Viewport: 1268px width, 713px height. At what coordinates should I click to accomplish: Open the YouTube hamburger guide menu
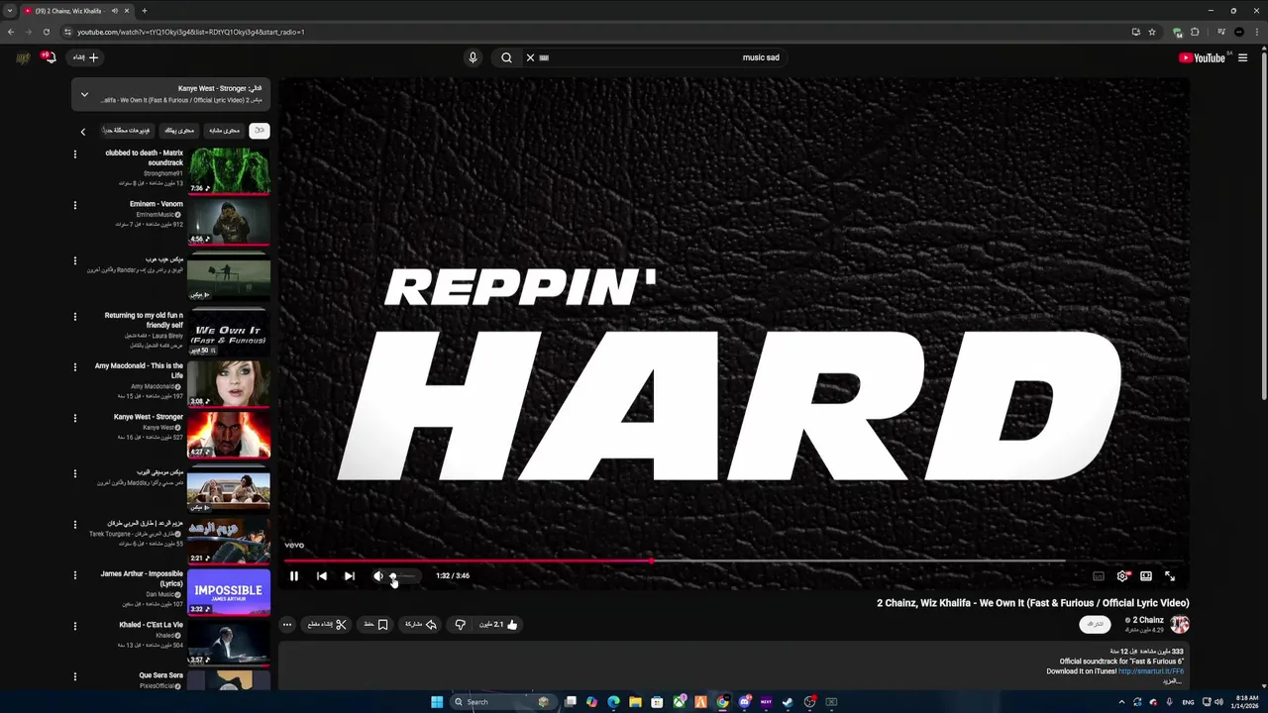[1242, 57]
